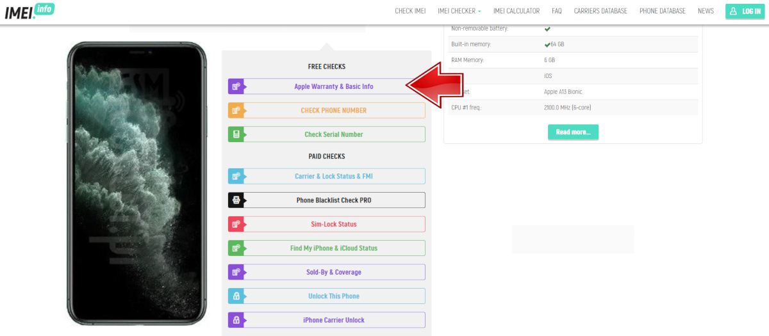The height and width of the screenshot is (336, 769).
Task: Select Carrier & Lock Status & FMI check
Action: point(327,176)
